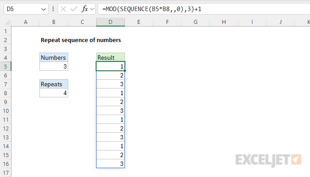Select column B header
Image resolution: width=310 pixels, height=177 pixels.
(x=54, y=22)
